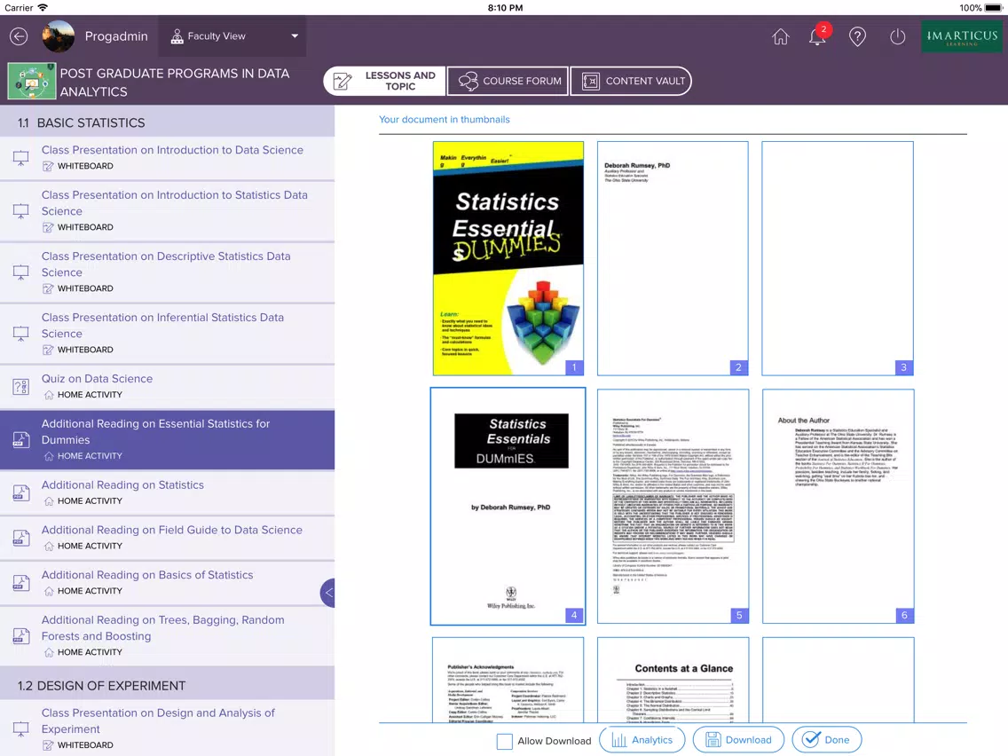Click presentation icon beside Inferential Statistics
This screenshot has width=1008, height=756.
[20, 334]
